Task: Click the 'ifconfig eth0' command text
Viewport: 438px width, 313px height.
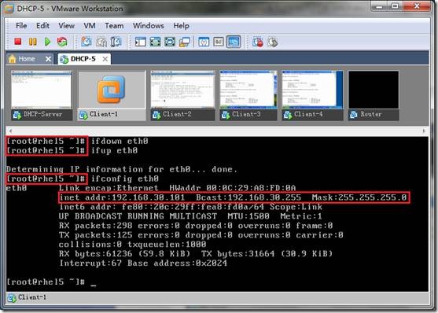Action: pos(125,179)
